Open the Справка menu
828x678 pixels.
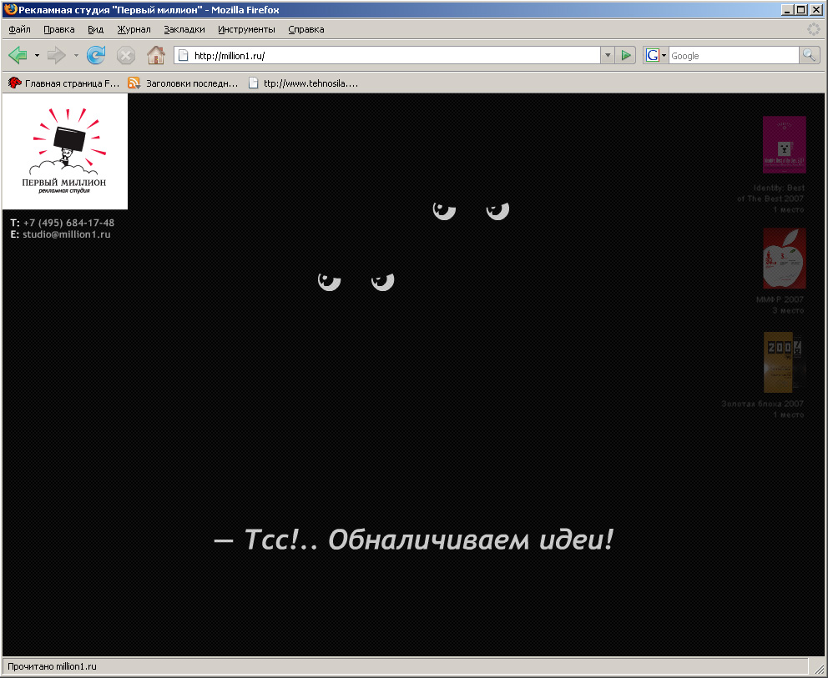tap(306, 29)
